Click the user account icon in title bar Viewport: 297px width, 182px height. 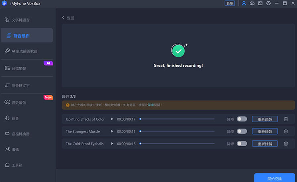[244, 3]
